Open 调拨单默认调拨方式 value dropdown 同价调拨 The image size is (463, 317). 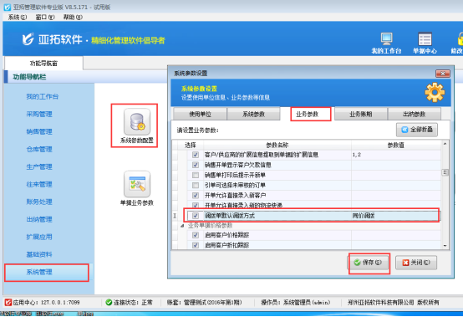tap(395, 216)
